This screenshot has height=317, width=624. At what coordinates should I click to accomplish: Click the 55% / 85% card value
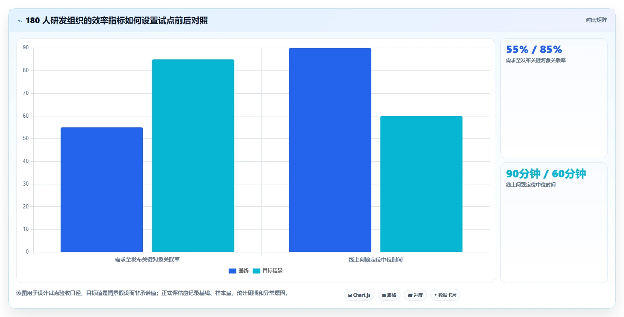[x=534, y=49]
